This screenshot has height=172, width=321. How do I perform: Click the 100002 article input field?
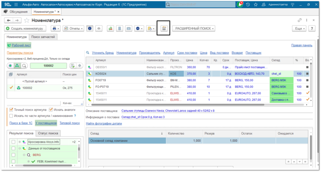48,66
